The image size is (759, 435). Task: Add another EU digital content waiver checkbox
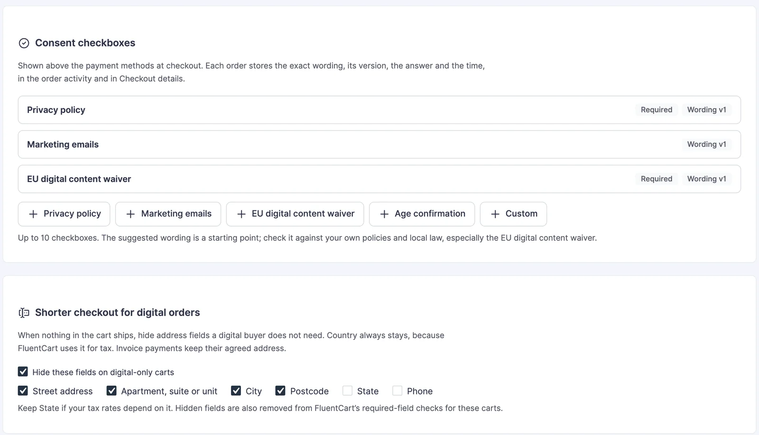click(x=295, y=214)
